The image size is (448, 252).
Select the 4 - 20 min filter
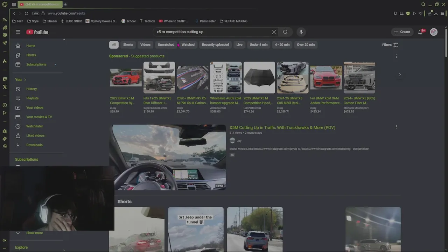[282, 44]
